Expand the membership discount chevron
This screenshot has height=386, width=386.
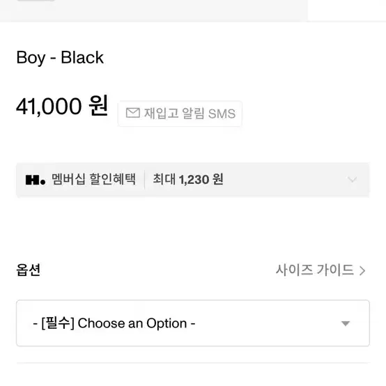click(352, 180)
